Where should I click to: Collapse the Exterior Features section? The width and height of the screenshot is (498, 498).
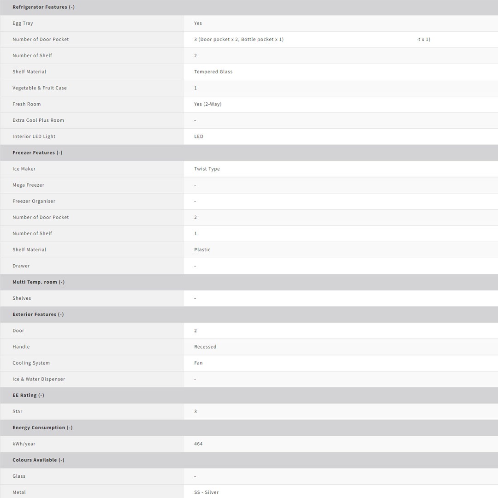click(38, 314)
